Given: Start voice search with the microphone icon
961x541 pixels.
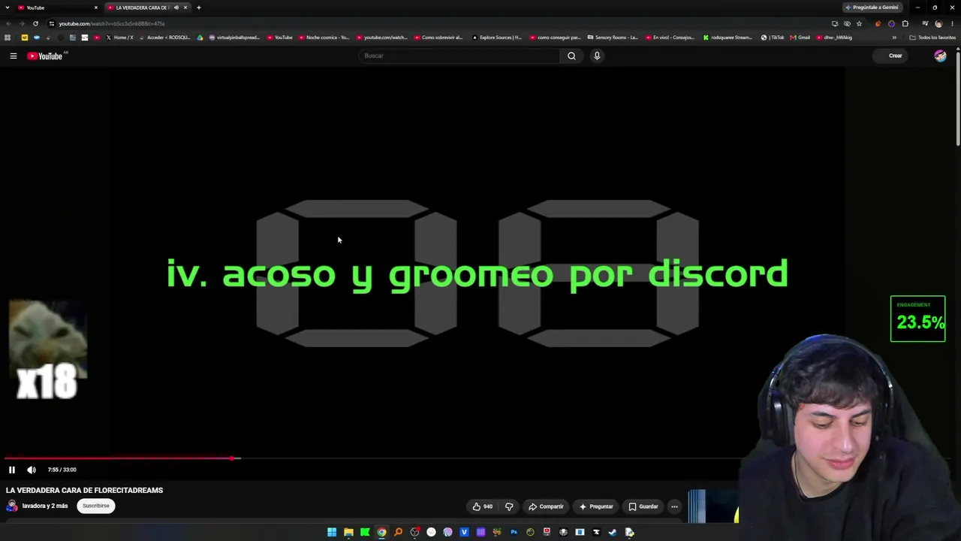Looking at the screenshot, I should point(597,56).
